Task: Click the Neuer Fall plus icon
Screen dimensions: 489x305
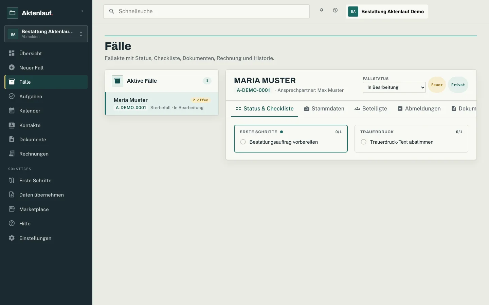Action: [x=12, y=67]
